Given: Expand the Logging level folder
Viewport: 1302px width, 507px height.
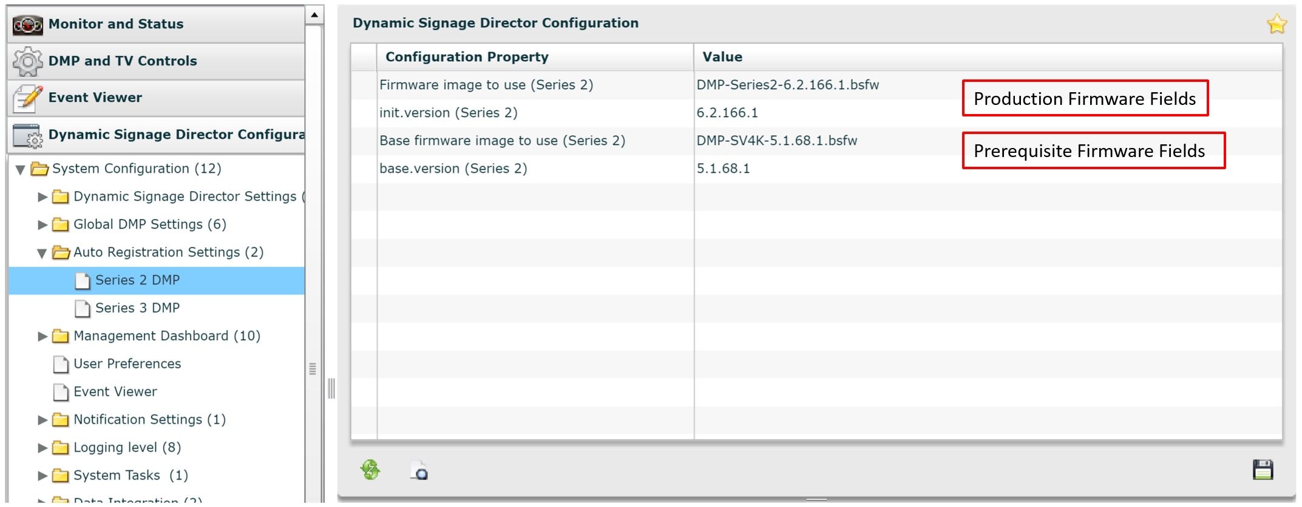Looking at the screenshot, I should 42,448.
